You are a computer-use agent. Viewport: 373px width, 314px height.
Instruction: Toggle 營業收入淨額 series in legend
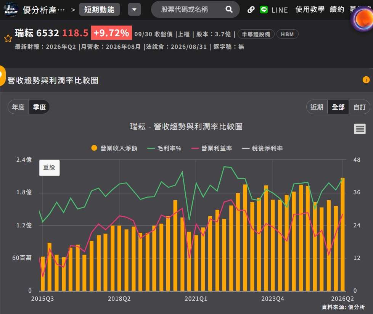point(114,148)
